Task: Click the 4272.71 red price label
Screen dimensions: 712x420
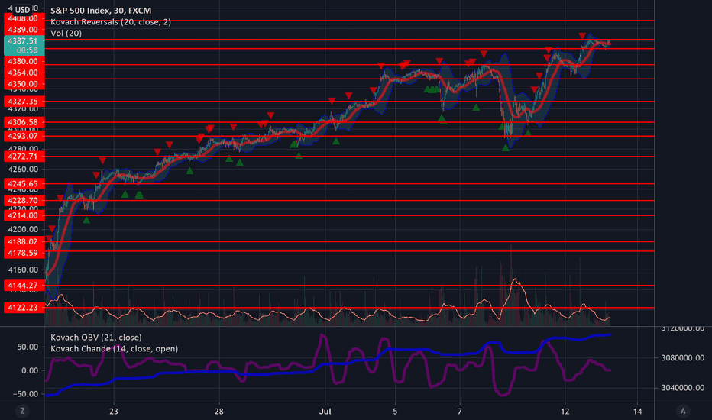Action: click(24, 157)
